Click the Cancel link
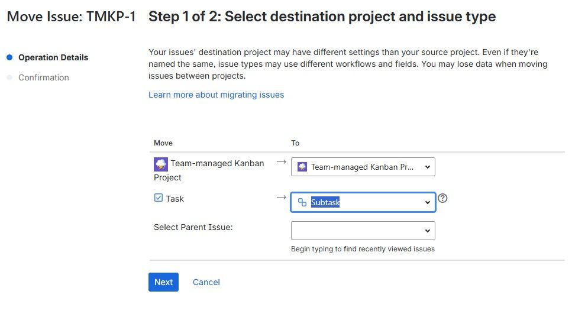Viewport: 572px width, 317px height. (x=206, y=282)
